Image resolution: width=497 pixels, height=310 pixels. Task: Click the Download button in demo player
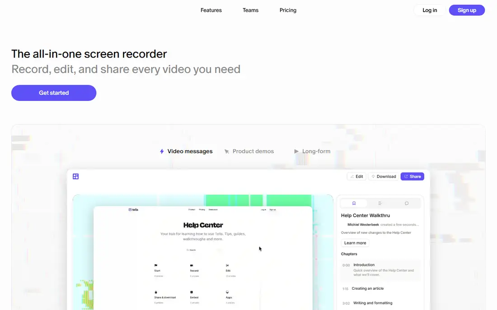click(x=384, y=176)
